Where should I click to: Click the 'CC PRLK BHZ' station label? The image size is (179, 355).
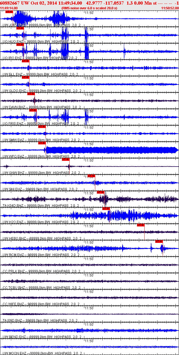pos(13,271)
